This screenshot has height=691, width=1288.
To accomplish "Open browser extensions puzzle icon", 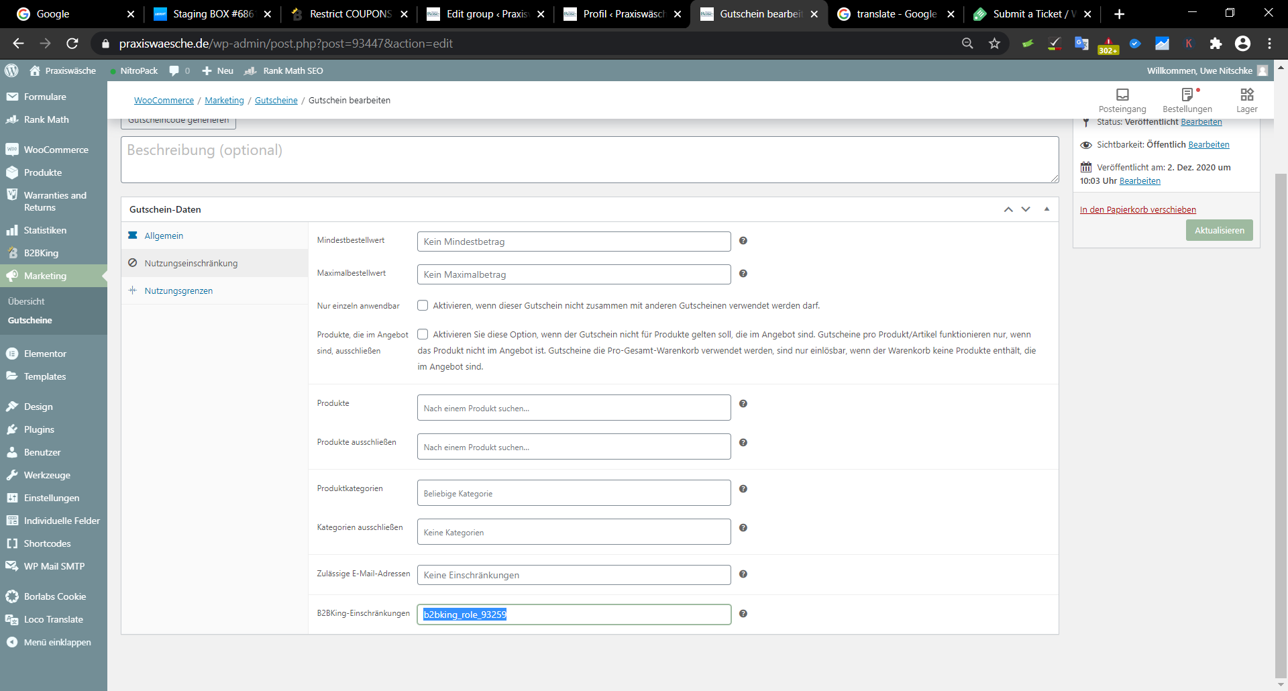I will (1216, 44).
